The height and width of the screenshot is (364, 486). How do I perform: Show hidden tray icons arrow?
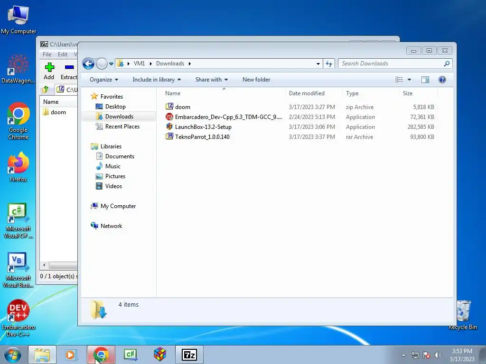coord(403,355)
